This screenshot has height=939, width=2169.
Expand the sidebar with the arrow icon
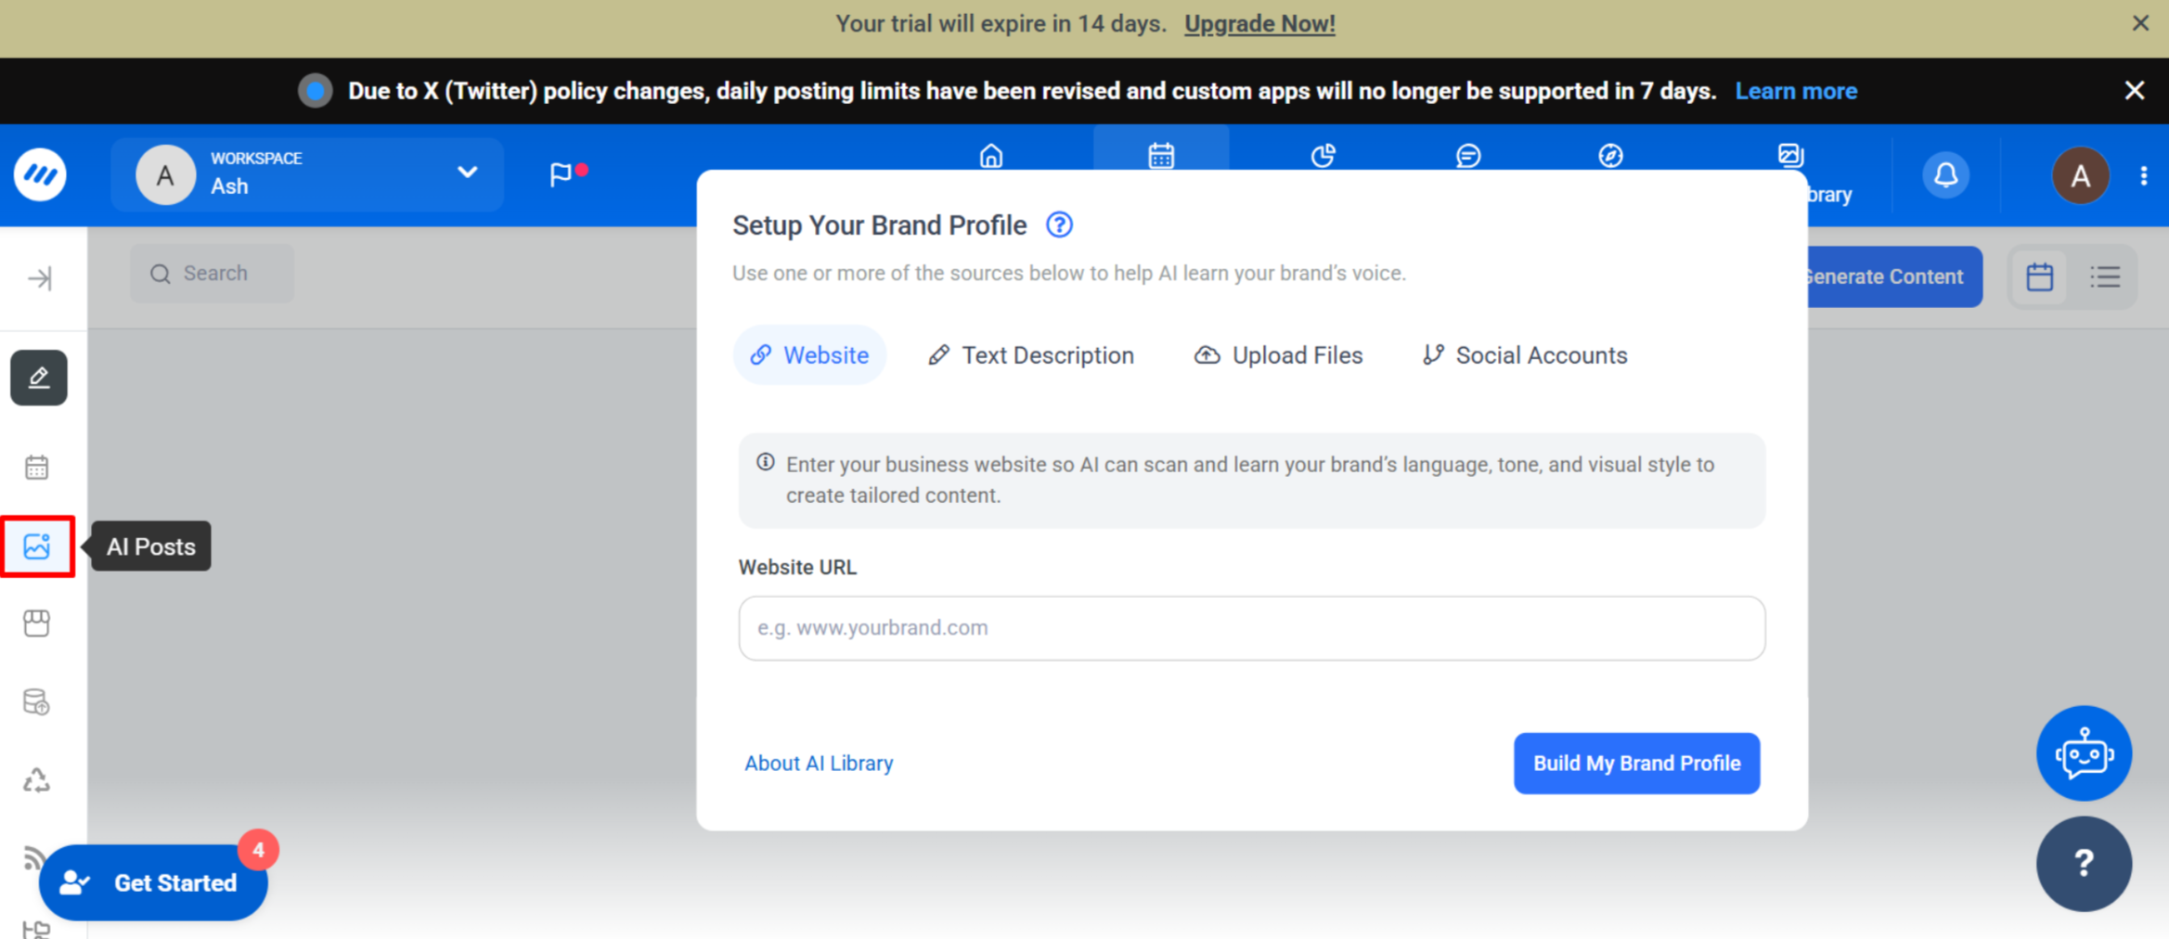40,278
